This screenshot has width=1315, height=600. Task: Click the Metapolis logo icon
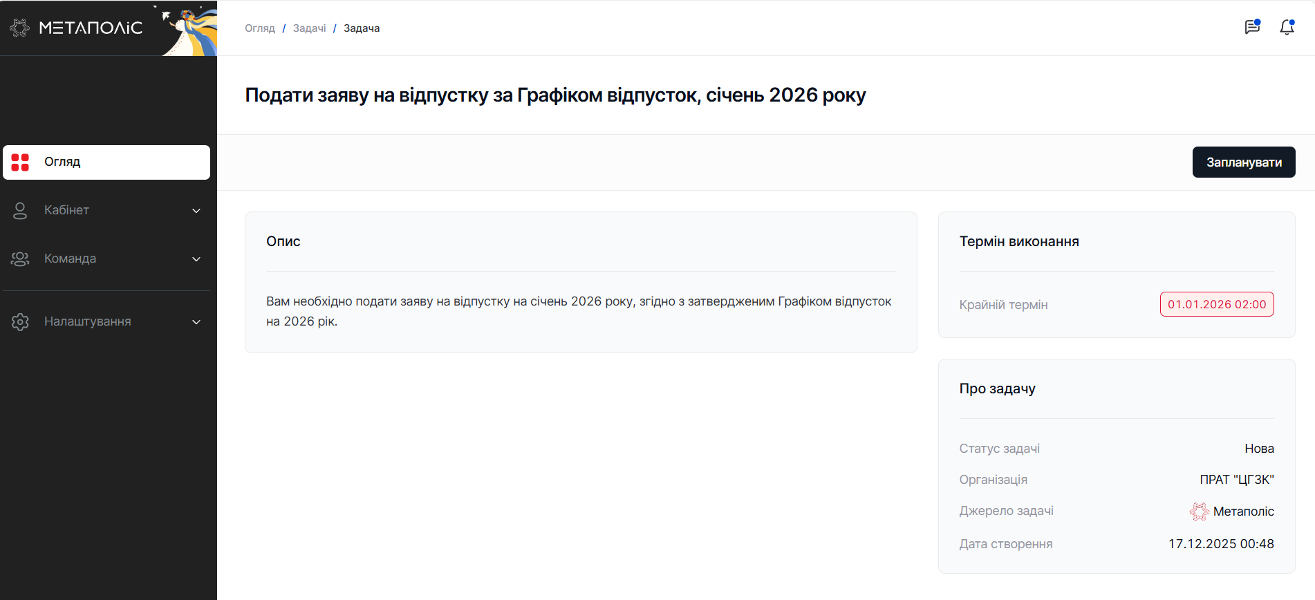(x=20, y=28)
